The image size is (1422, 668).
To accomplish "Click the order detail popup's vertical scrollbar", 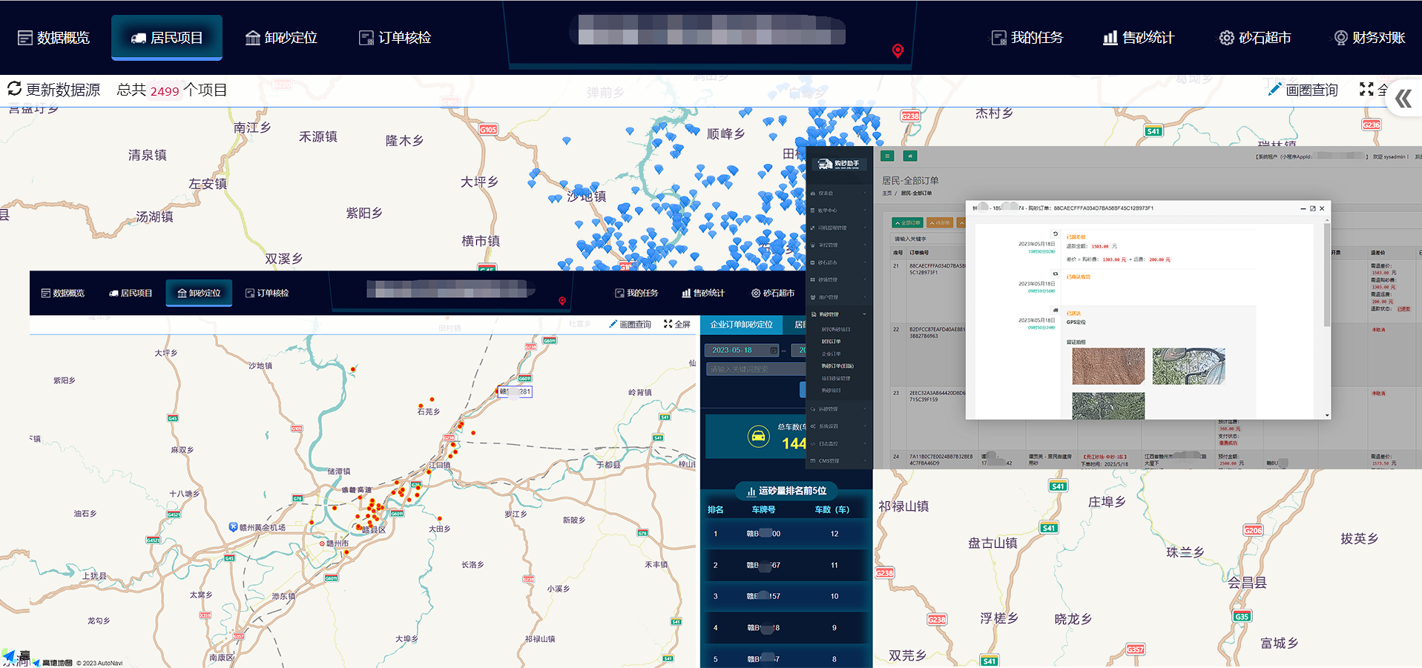I will click(1326, 274).
